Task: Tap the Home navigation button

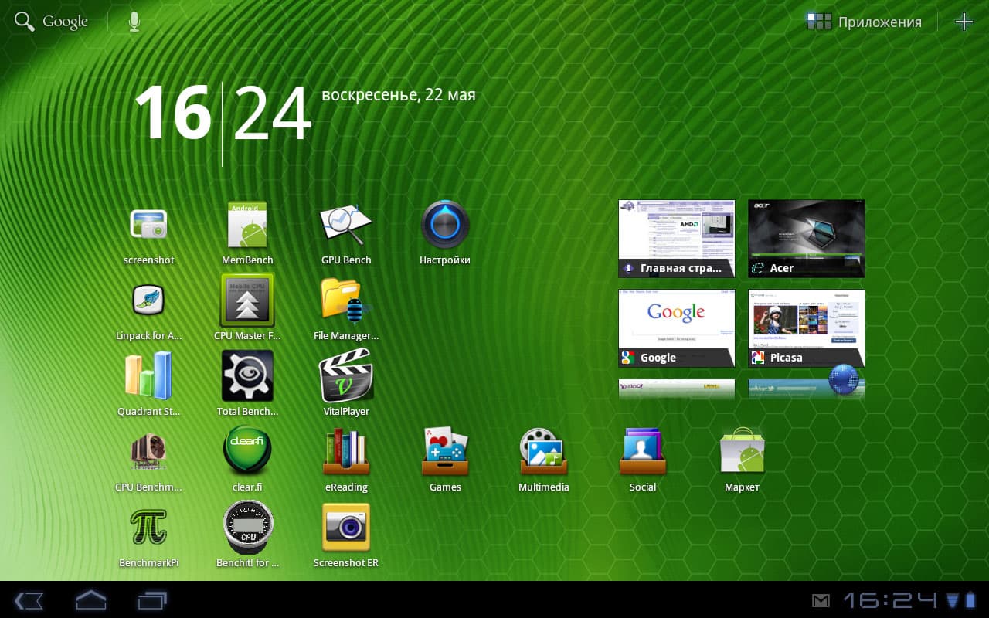Action: click(x=90, y=599)
